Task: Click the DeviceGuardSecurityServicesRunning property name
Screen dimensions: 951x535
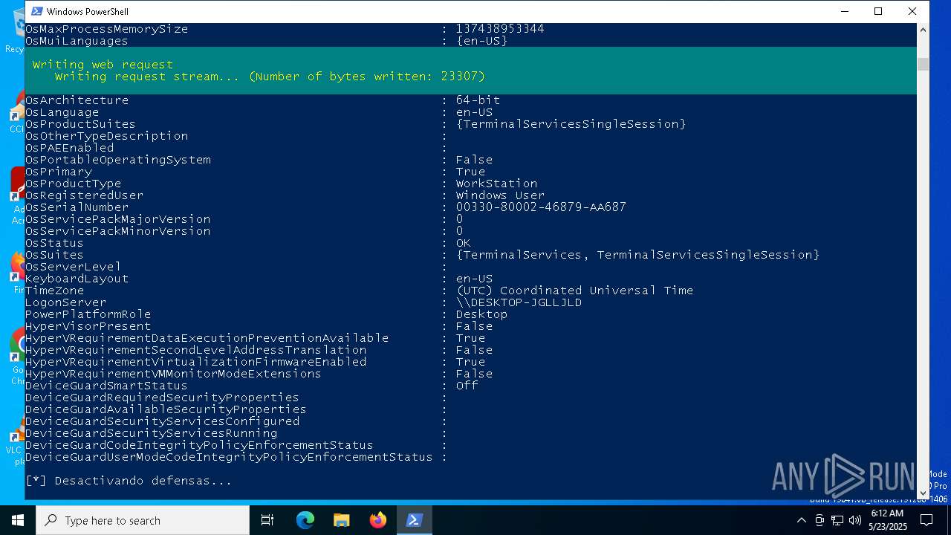Action: point(151,433)
